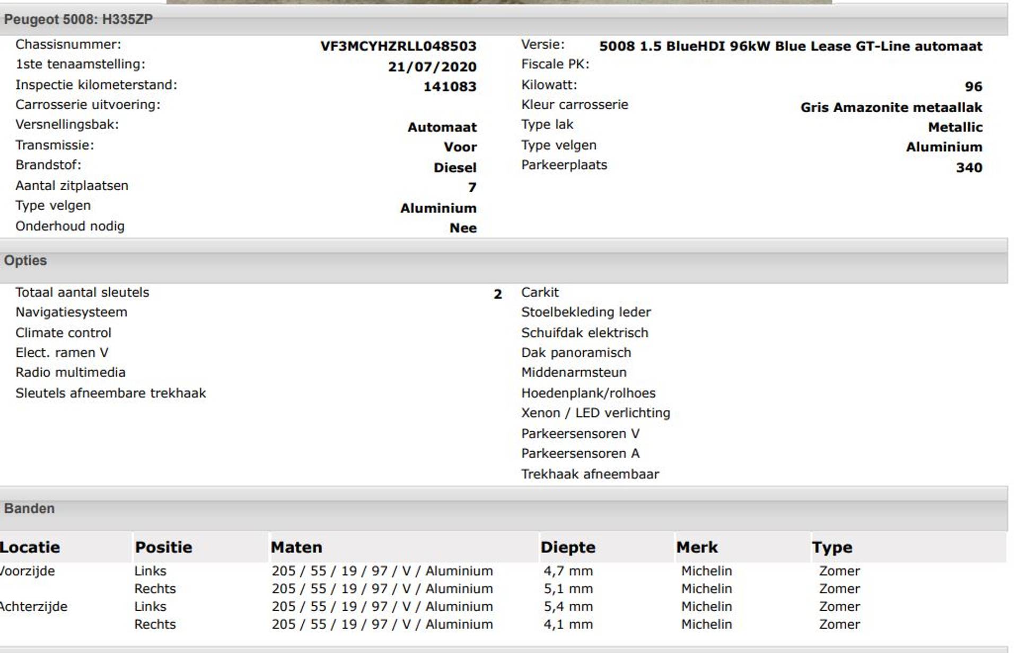Screen dimensions: 1018x653
Task: Click the Locatie column header
Action: 30,547
